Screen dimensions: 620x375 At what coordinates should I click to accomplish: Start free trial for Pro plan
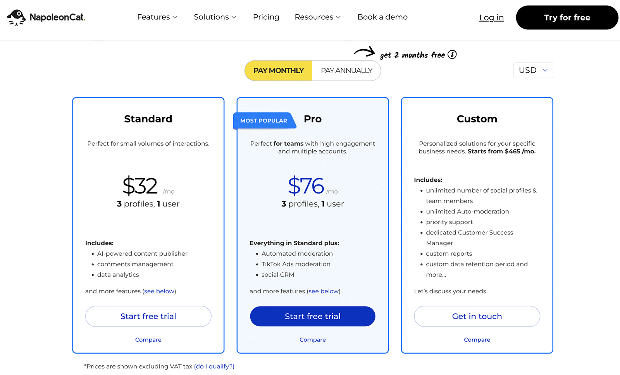click(312, 316)
